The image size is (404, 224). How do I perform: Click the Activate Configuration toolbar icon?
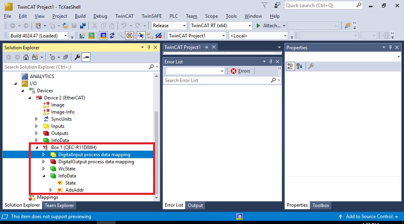(82, 35)
